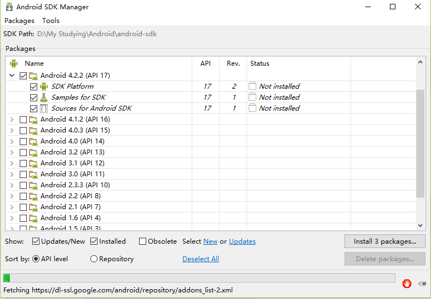Click the Deselect All link

tap(200, 259)
